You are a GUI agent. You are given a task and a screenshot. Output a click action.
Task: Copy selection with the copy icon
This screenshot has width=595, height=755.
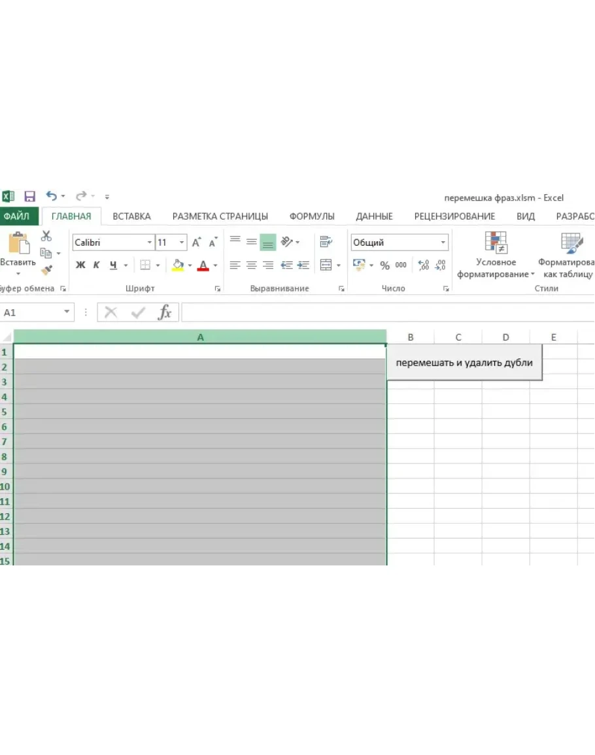click(x=46, y=253)
